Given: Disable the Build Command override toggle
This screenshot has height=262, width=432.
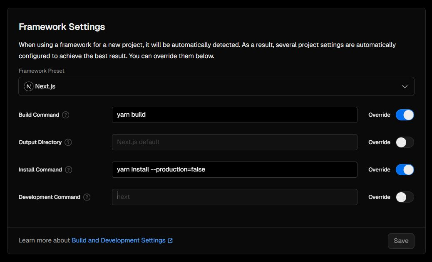Looking at the screenshot, I should click(x=405, y=115).
